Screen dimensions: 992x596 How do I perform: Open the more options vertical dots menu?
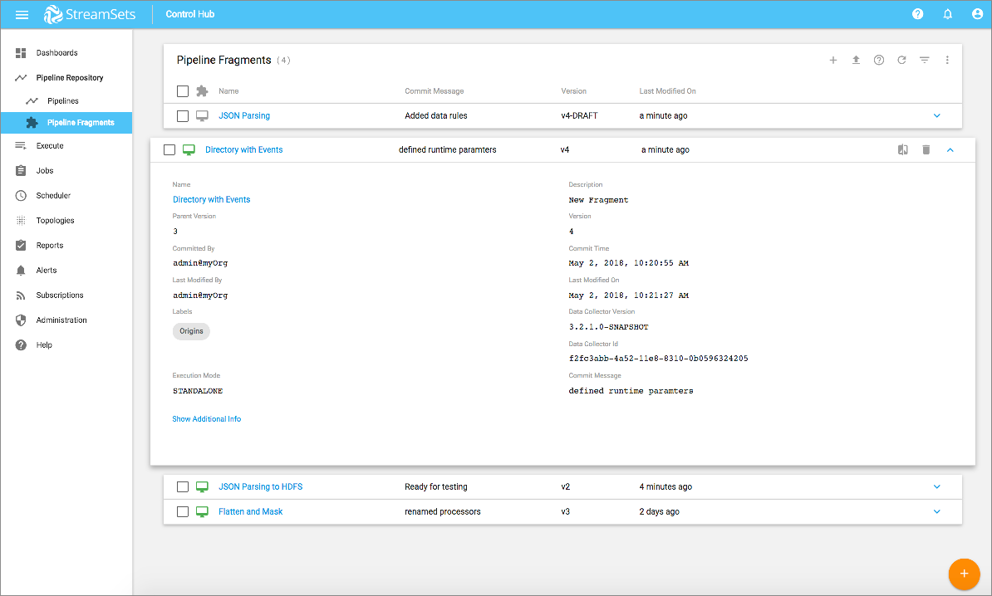(947, 60)
